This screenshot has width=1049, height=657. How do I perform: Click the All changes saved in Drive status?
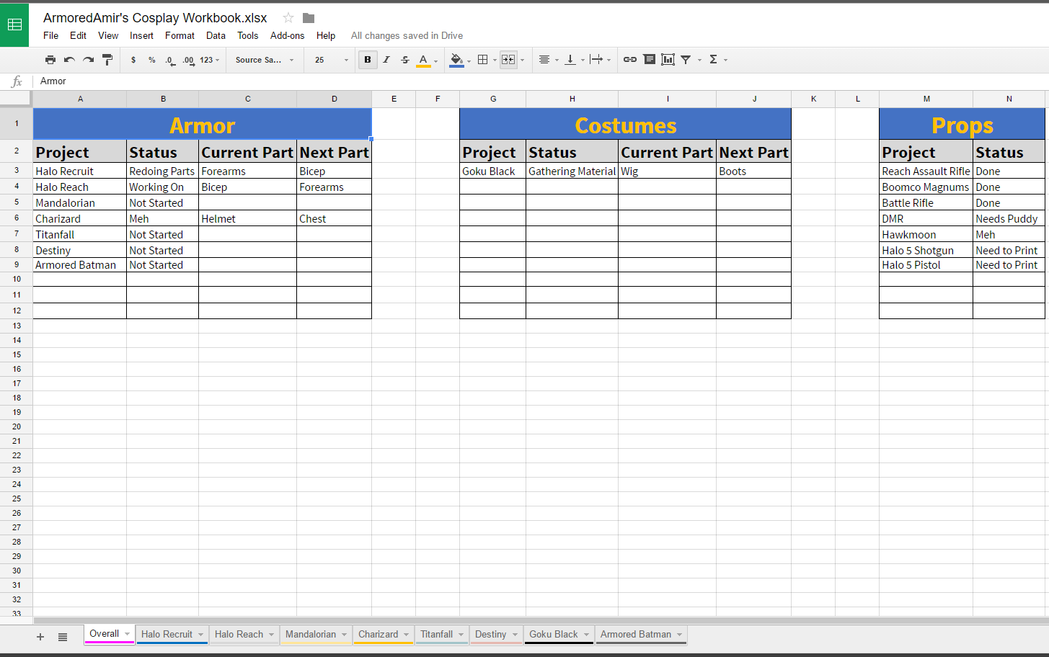click(407, 35)
